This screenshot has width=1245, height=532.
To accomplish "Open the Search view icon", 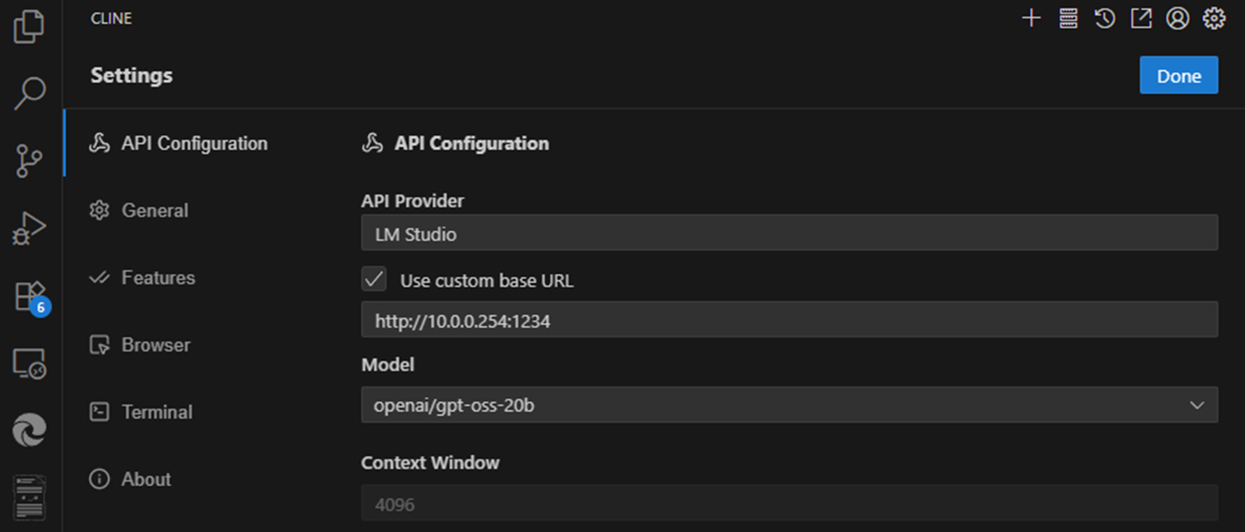I will 29,93.
